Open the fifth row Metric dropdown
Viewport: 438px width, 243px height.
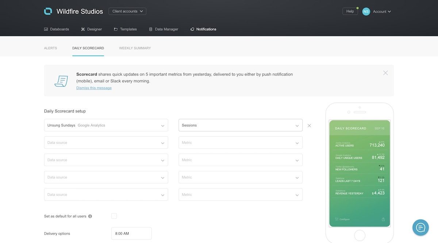click(x=241, y=194)
